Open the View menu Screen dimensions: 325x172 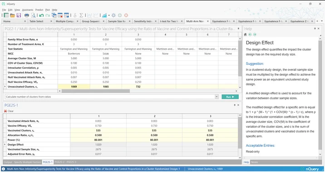17,10
